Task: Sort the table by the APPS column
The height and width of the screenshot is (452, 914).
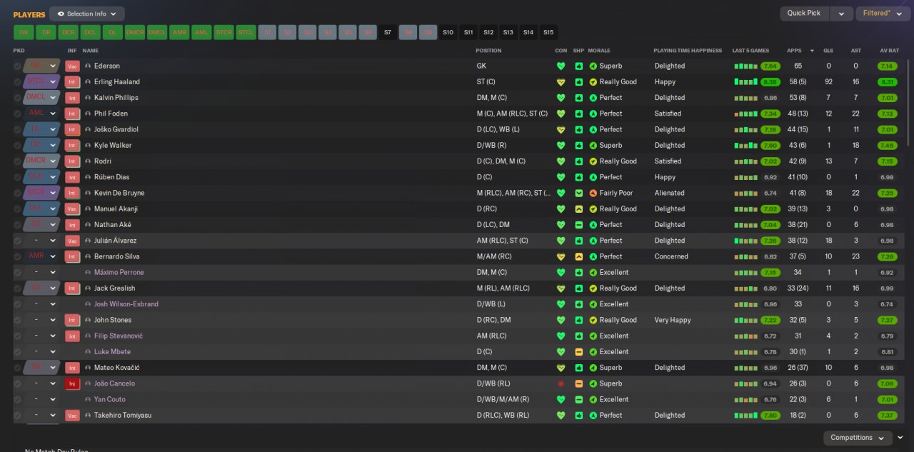Action: 794,51
